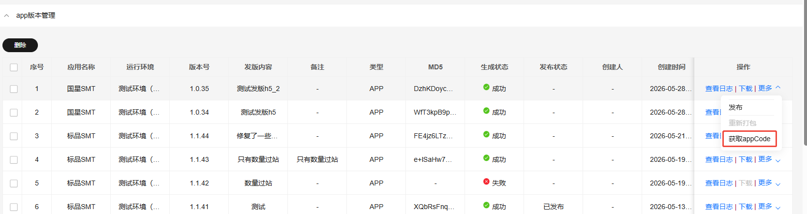Image resolution: width=807 pixels, height=214 pixels.
Task: Click the 序号 column header
Action: pos(37,67)
